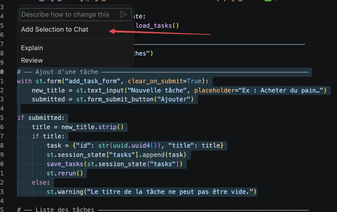Place cursor on the "if submitted:" line
Viewport: 337px width, 212px height.
(x=41, y=118)
